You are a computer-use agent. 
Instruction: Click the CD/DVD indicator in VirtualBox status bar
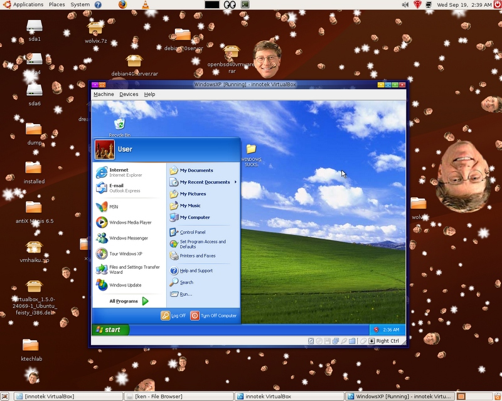coord(319,341)
